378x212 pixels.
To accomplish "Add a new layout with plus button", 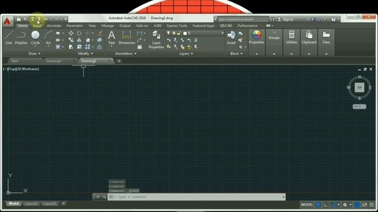I will 63,204.
